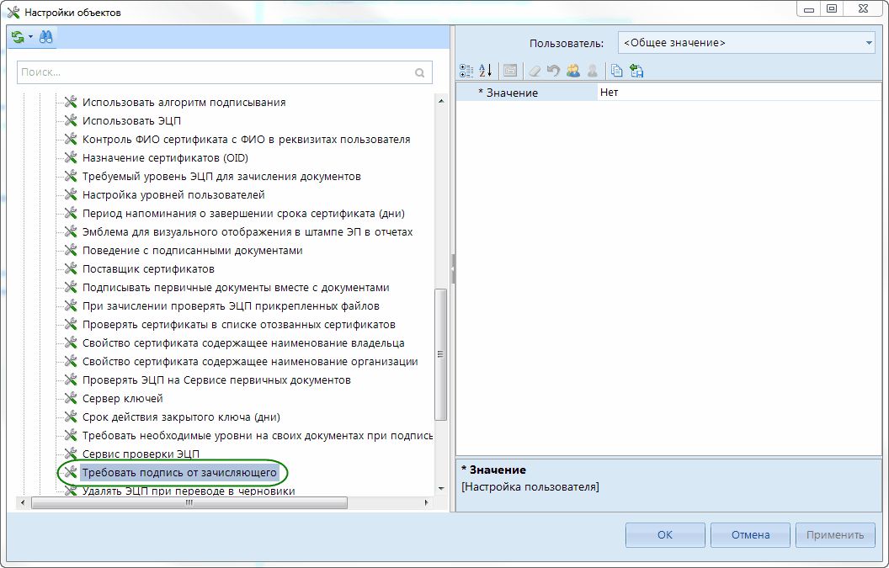Click the horizontal scrollbar under the tree
This screenshot has width=889, height=568.
189,503
